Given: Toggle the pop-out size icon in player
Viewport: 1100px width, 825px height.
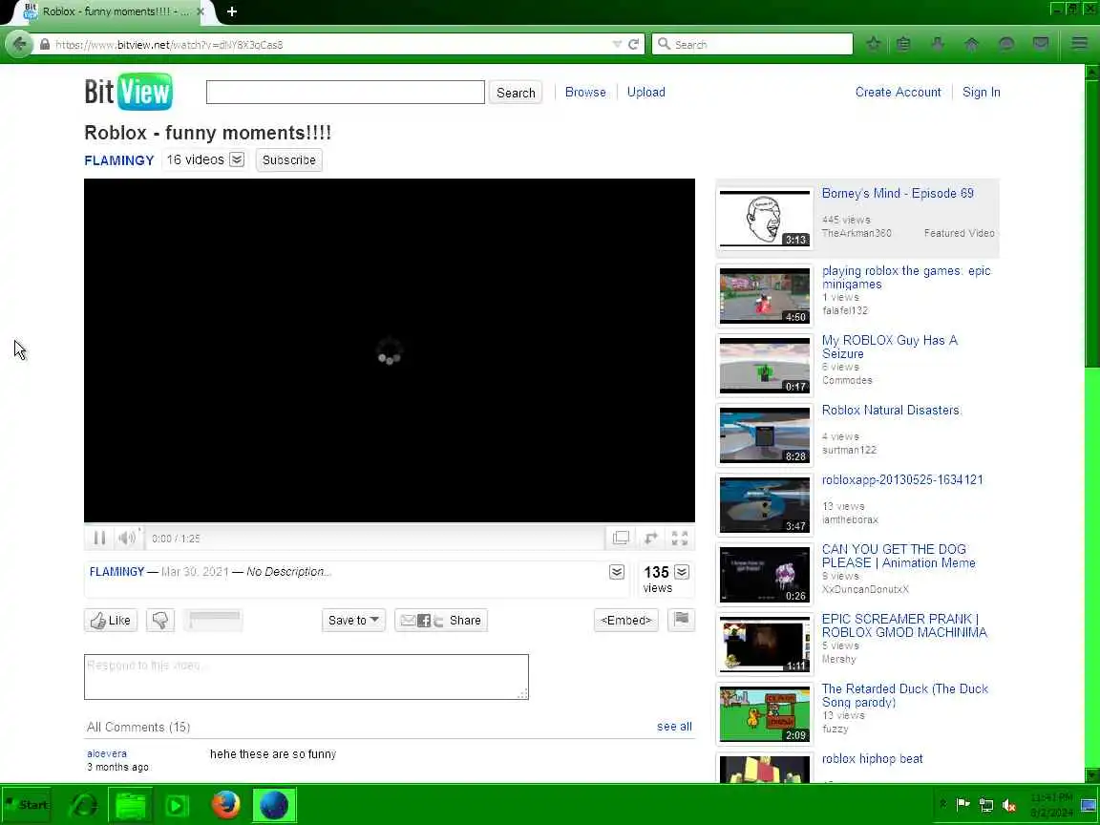Looking at the screenshot, I should point(621,539).
